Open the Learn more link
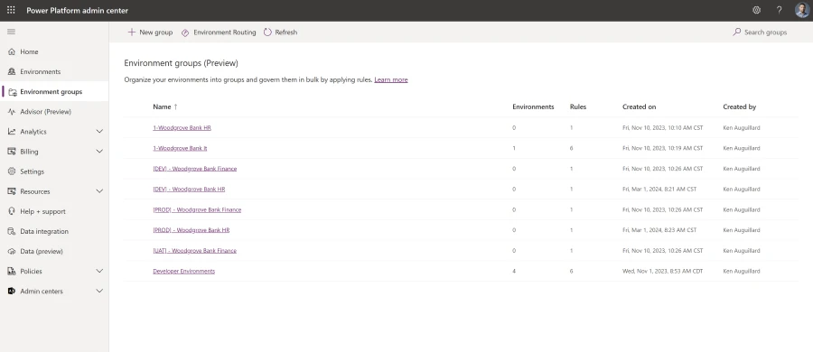 coord(391,79)
